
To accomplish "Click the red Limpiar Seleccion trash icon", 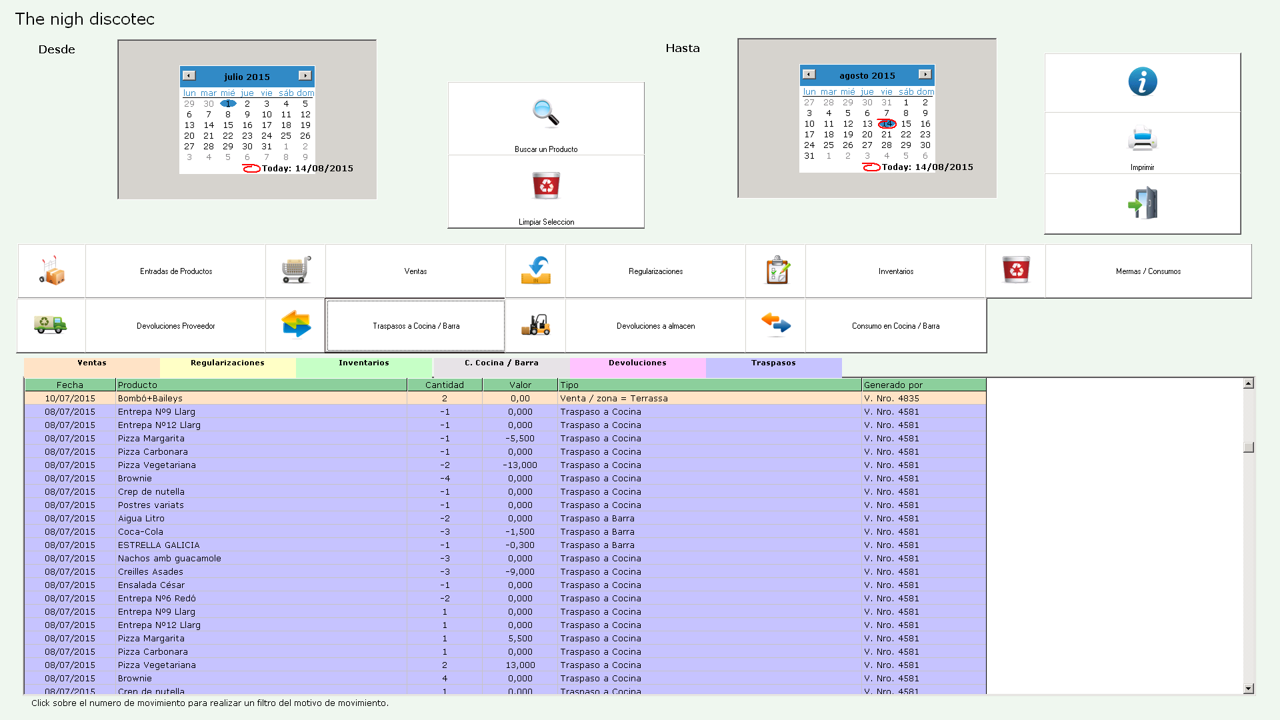I will [x=546, y=185].
